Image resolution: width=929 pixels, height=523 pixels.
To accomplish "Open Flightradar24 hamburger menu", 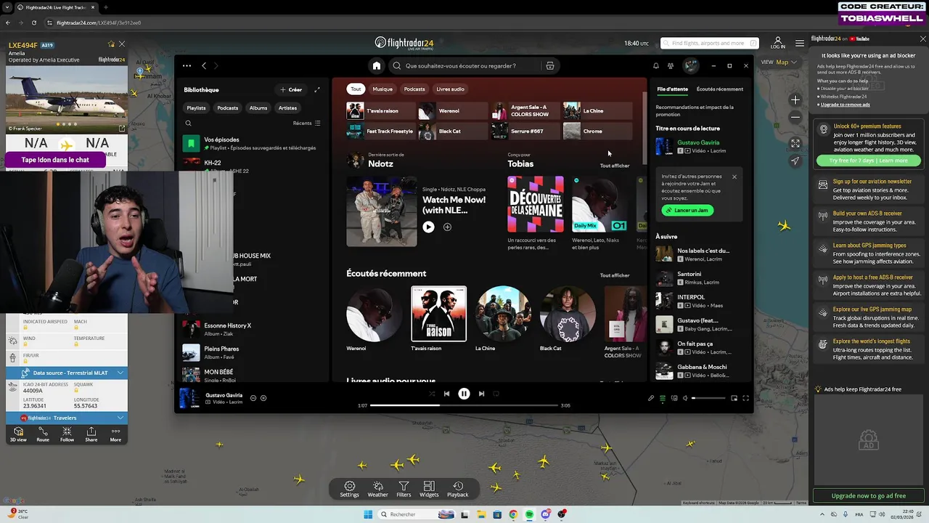I will [x=799, y=43].
